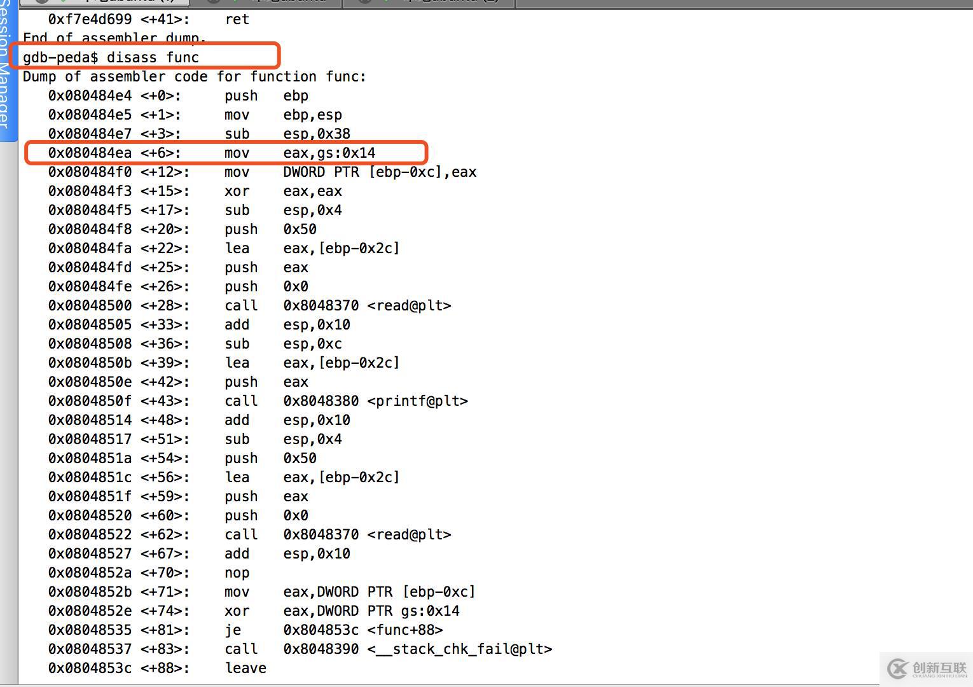Click address 0x08048514 at offset <+48>

[90, 420]
